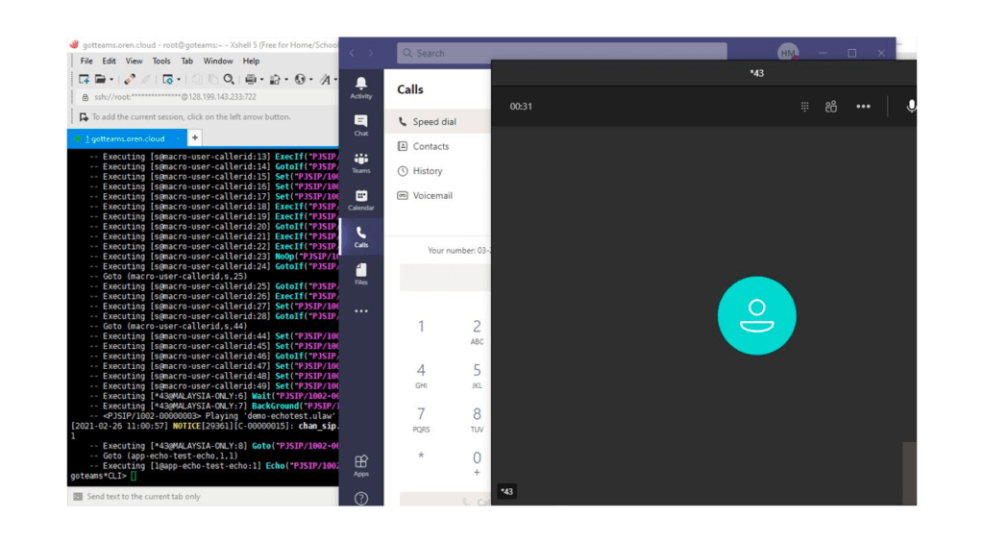The width and height of the screenshot is (984, 543).
Task: Click the font icon in Xshell toolbar
Action: pos(325,79)
